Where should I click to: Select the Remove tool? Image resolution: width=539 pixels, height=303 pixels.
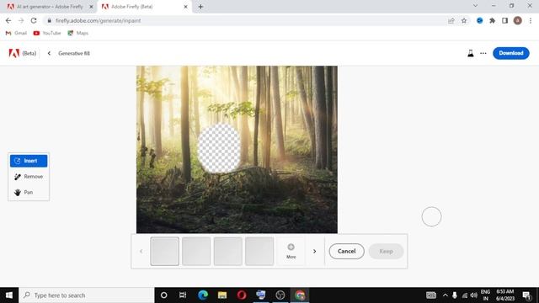click(29, 177)
